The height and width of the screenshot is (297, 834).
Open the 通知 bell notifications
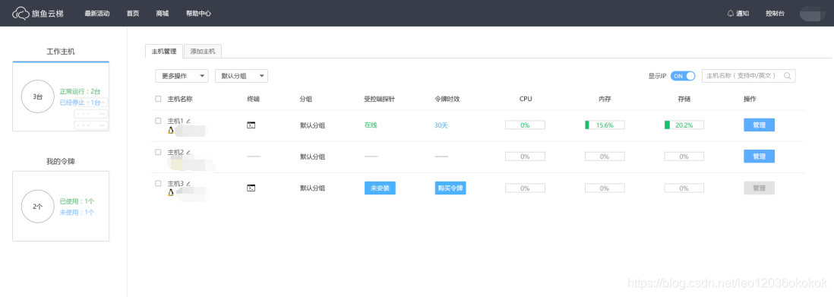click(738, 14)
